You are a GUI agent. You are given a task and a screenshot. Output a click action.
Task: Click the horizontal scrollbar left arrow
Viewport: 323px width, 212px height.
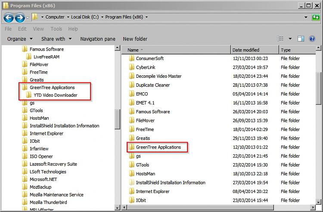point(124,207)
